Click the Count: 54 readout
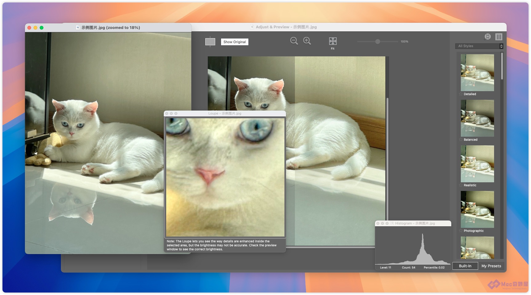 pos(408,267)
